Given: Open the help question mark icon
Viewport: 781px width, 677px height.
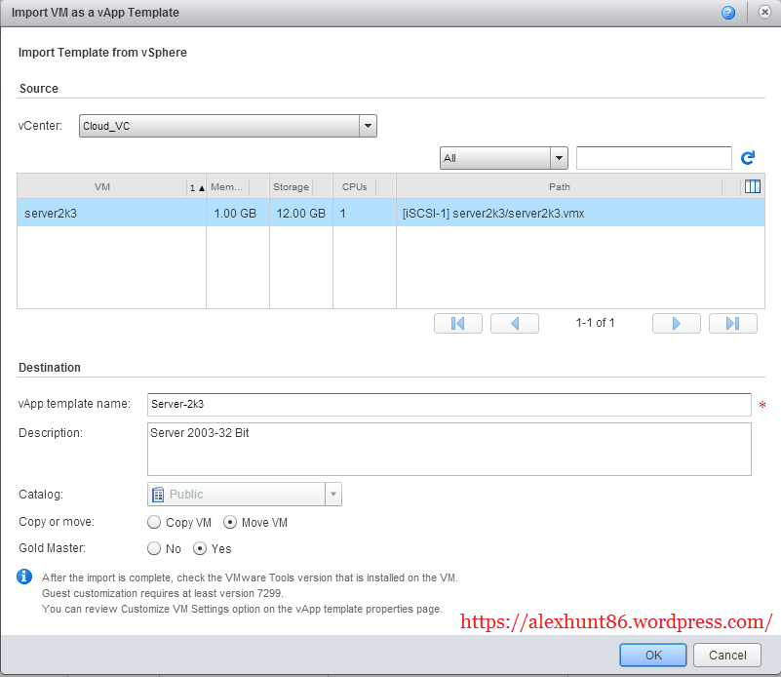Looking at the screenshot, I should 727,13.
